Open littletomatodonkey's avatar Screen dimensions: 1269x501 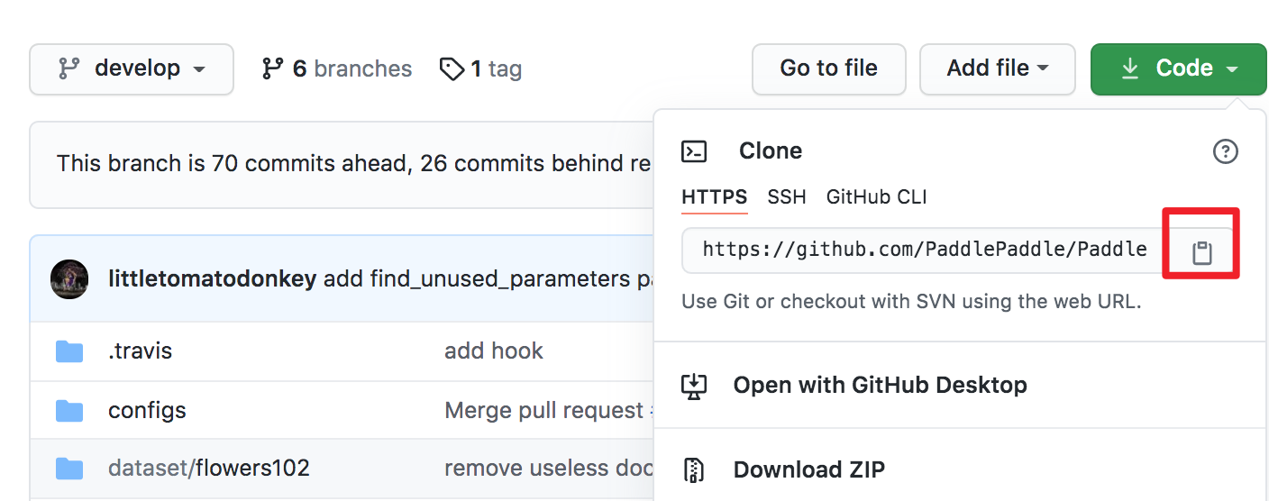coord(69,279)
